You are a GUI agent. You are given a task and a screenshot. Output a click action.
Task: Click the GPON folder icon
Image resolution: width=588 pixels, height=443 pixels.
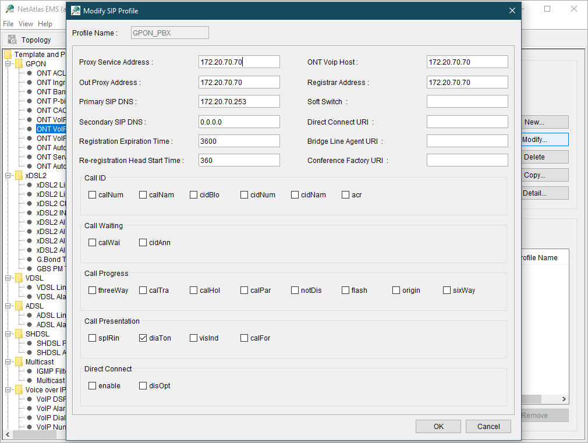point(19,64)
